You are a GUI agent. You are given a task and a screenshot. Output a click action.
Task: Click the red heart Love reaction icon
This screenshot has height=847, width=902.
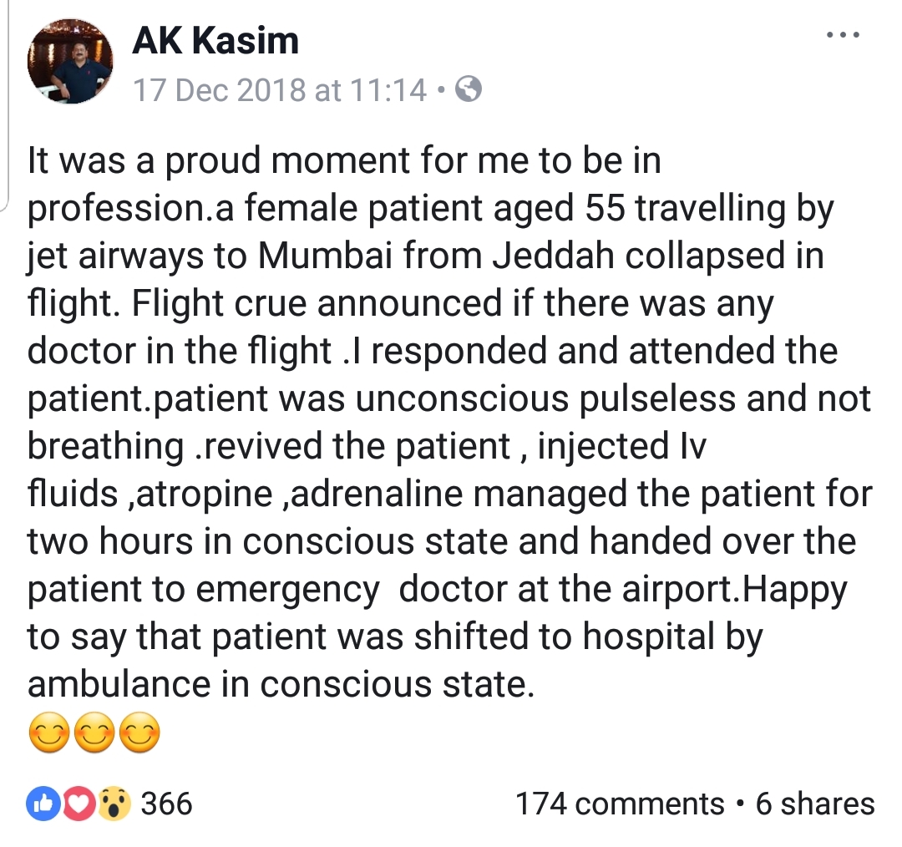click(77, 804)
